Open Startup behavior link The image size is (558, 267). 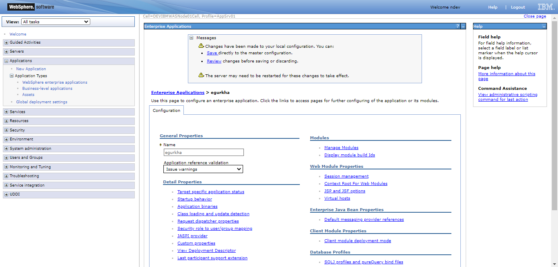pos(194,199)
